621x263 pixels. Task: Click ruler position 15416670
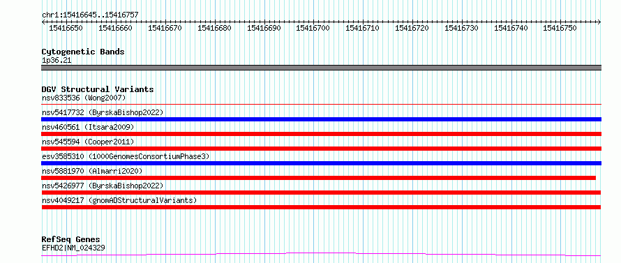[x=165, y=28]
